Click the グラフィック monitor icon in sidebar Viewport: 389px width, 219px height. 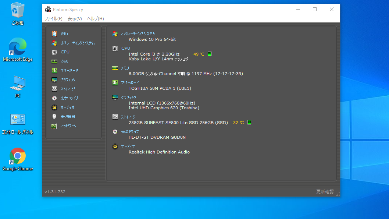(x=54, y=80)
